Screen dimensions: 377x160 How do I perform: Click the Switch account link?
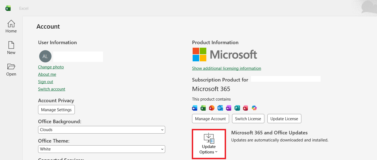pos(52,89)
